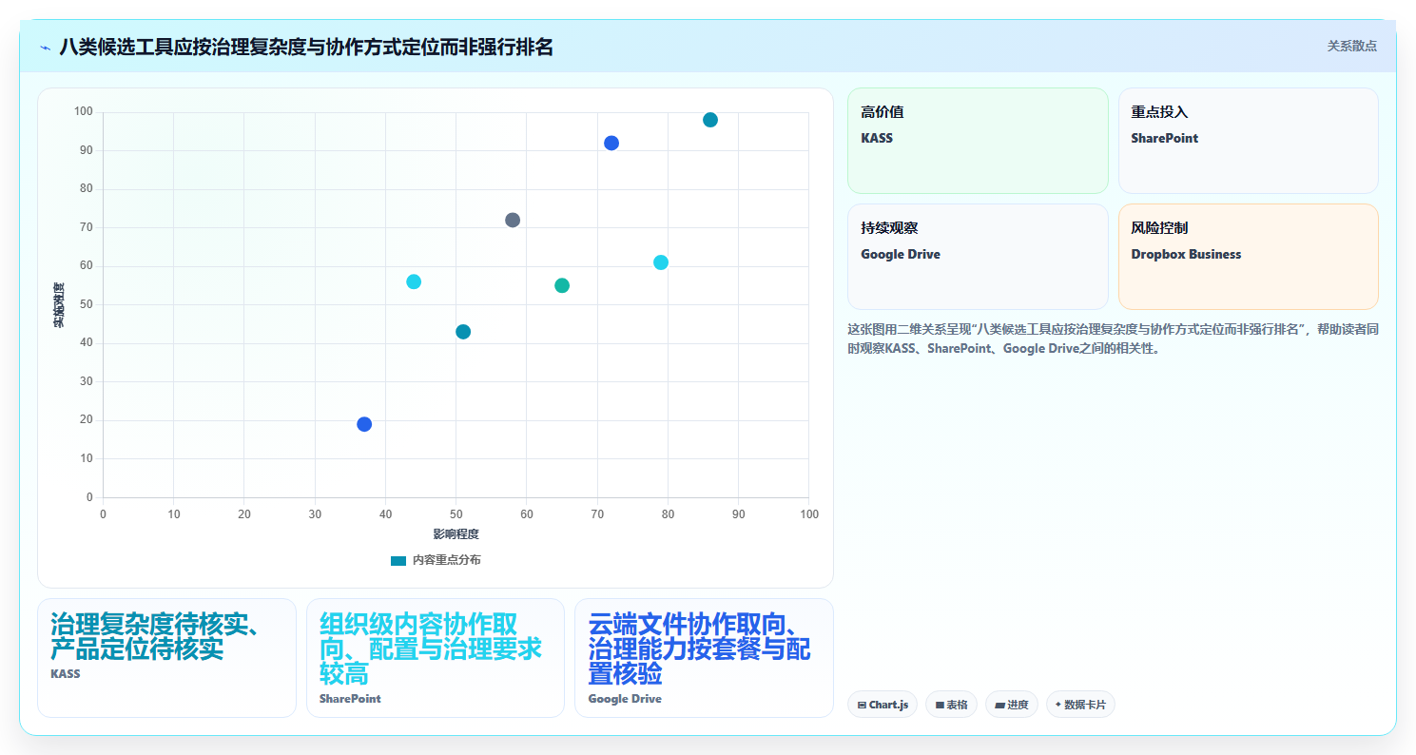The width and height of the screenshot is (1416, 755).
Task: Open the 风险控制 Dropbox Business card
Action: pos(1248,257)
